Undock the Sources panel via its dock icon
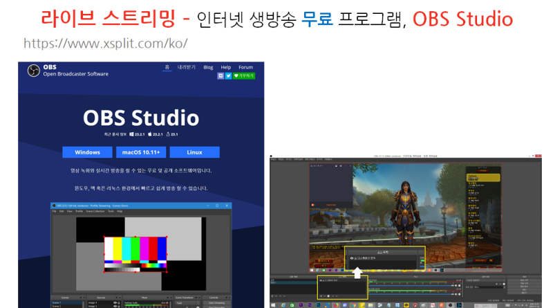Viewport: 553px width, 308px height. [x=117, y=298]
